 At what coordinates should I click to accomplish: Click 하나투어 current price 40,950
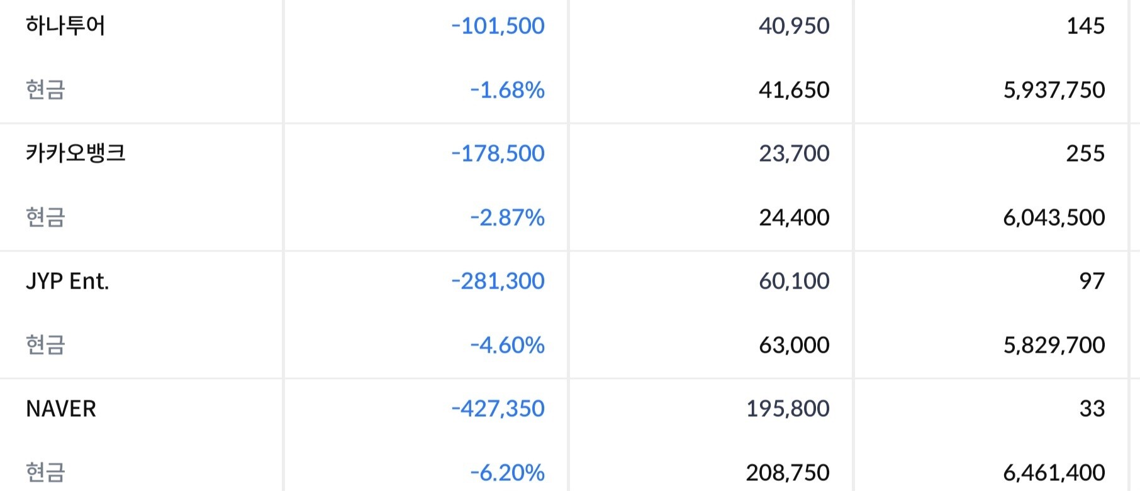coord(794,26)
